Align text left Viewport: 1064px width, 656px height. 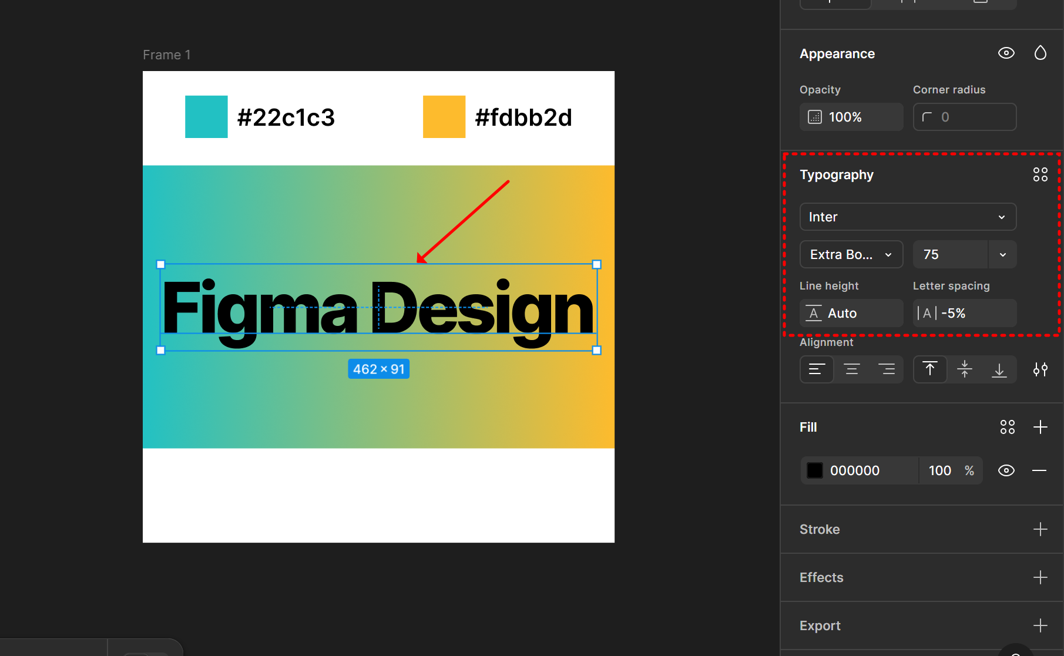coord(817,369)
